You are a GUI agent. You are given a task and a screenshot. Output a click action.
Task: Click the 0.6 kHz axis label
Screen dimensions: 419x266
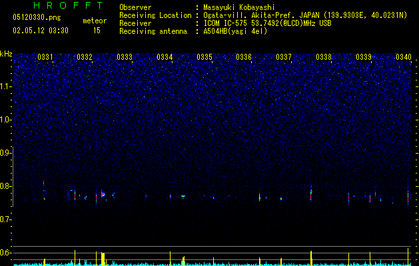[5, 253]
